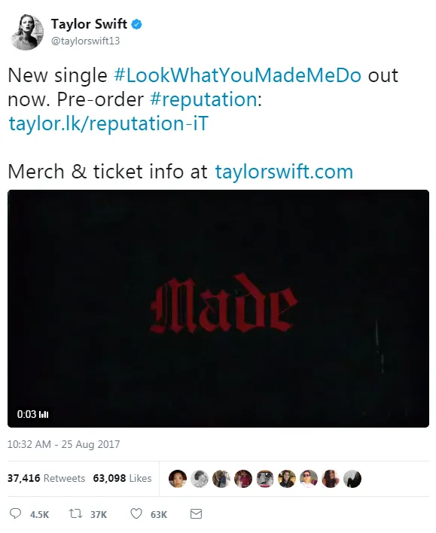Open the #LookWhatYouMadeMeDo hashtag
This screenshot has width=436, height=533.
(x=237, y=75)
